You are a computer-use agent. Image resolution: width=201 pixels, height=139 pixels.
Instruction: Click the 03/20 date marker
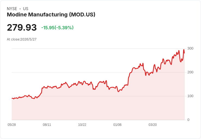(x=153, y=125)
